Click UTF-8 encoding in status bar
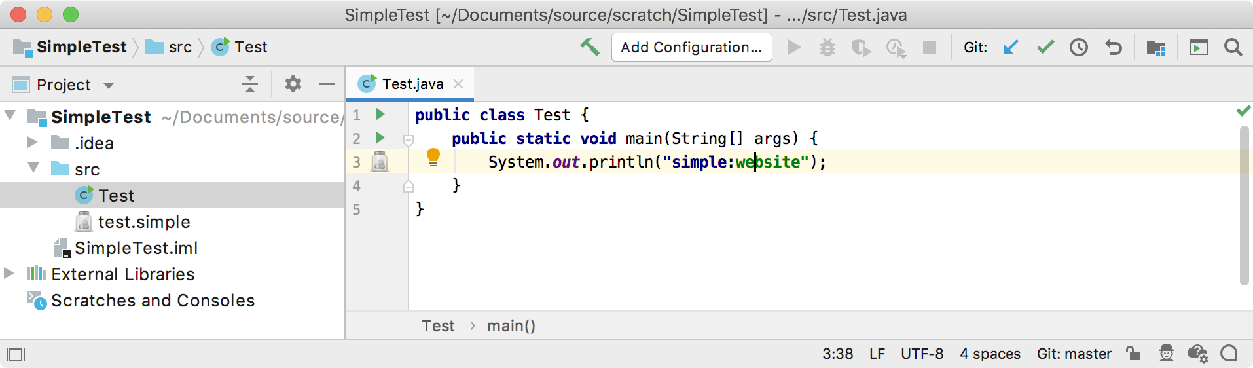Viewport: 1253px width, 368px height. click(922, 354)
